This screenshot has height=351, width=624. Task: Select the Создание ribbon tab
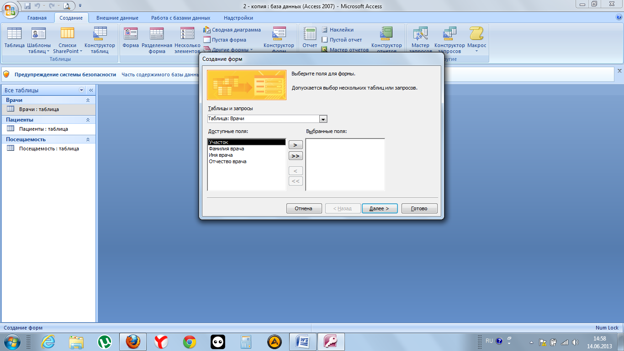[71, 18]
